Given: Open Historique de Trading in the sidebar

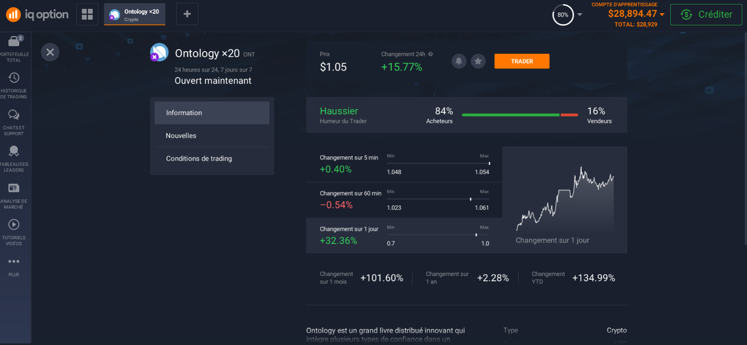Looking at the screenshot, I should [14, 85].
